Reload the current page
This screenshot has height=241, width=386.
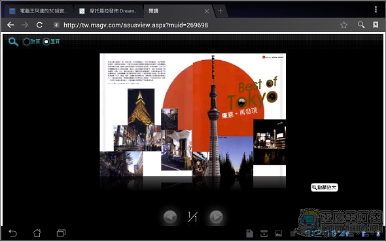click(39, 25)
